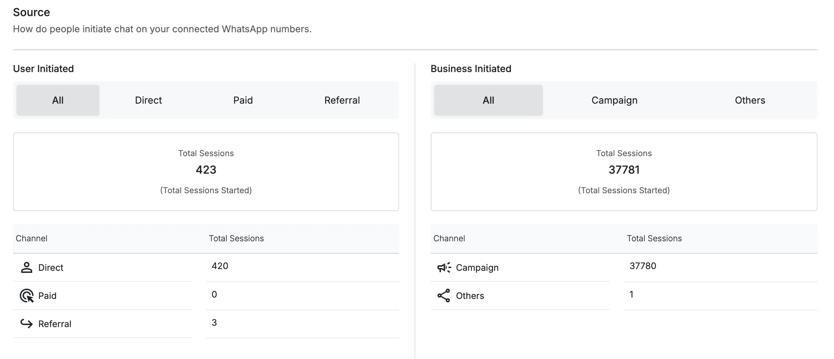Click the Direct row label in the table

51,268
